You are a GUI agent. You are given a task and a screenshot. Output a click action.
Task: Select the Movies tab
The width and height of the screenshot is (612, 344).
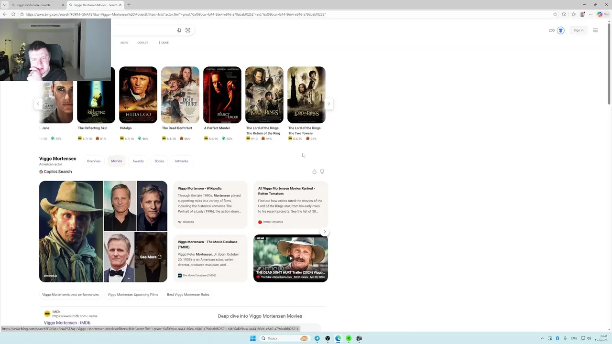[x=117, y=161]
